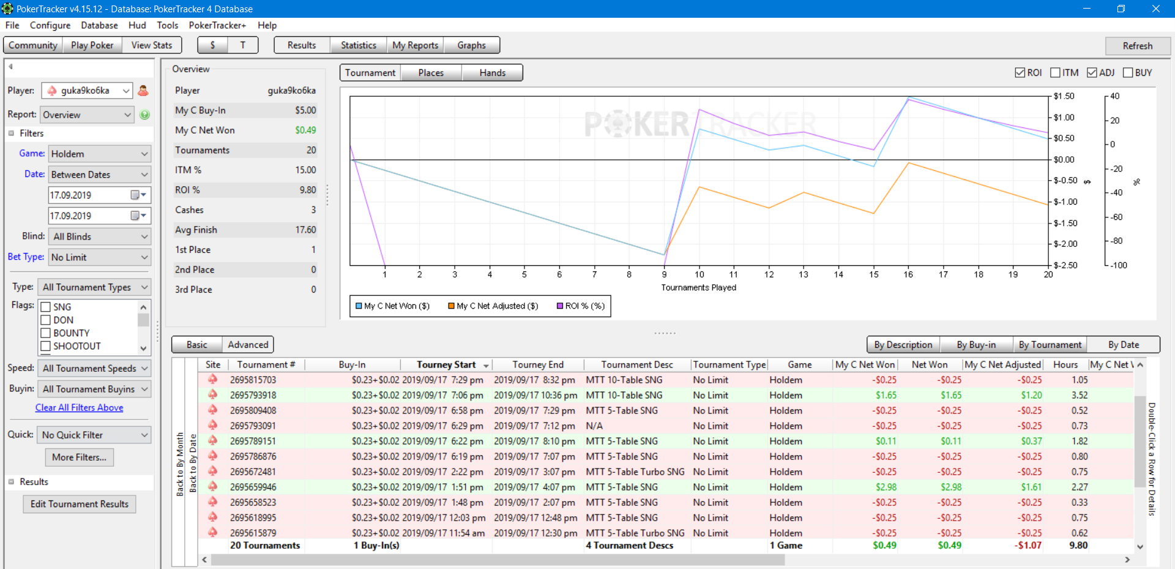Click the green report status icon
This screenshot has width=1175, height=569.
coord(144,115)
